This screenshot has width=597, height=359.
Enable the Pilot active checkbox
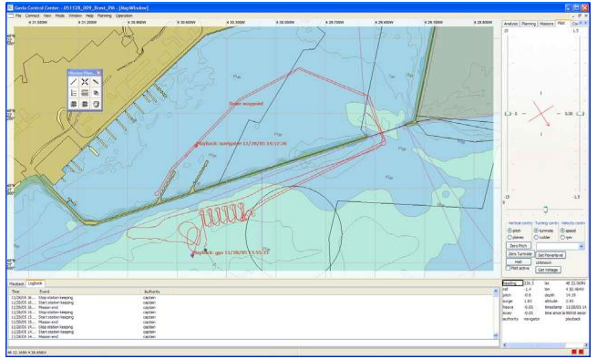[x=508, y=269]
